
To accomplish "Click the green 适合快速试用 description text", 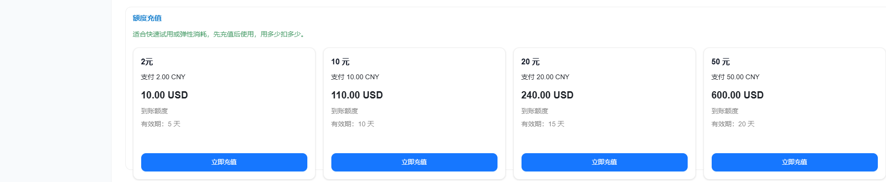I will pyautogui.click(x=219, y=34).
